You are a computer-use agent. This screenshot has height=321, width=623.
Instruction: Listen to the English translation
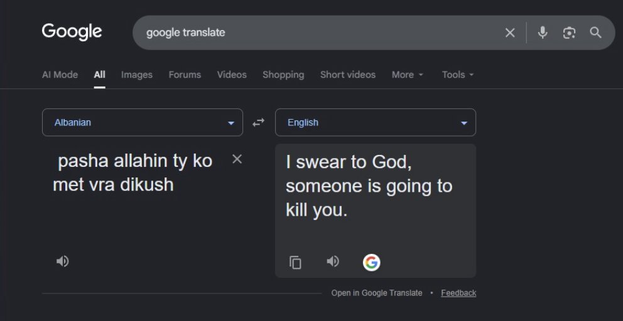333,261
